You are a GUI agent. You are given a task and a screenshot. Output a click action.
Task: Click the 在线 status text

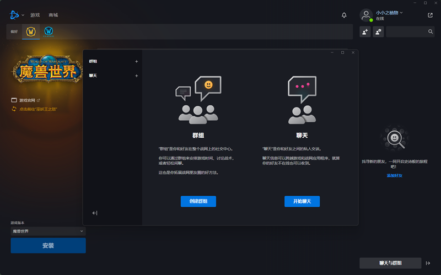[380, 19]
